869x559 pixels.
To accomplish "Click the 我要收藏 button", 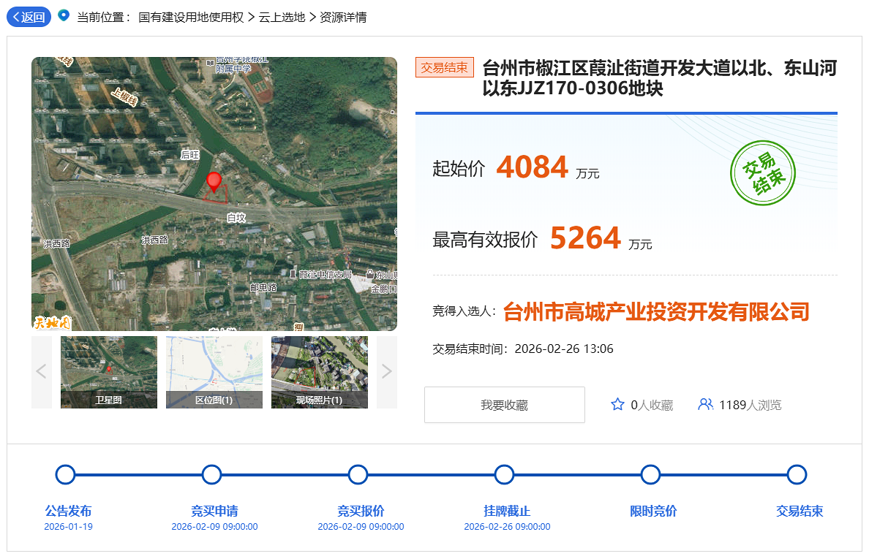I will pos(504,405).
